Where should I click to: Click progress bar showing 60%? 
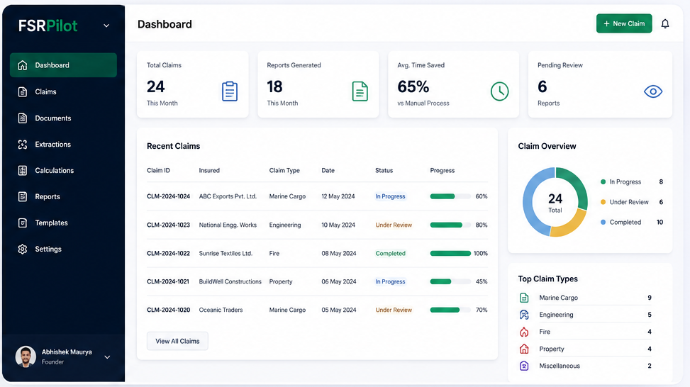point(450,196)
